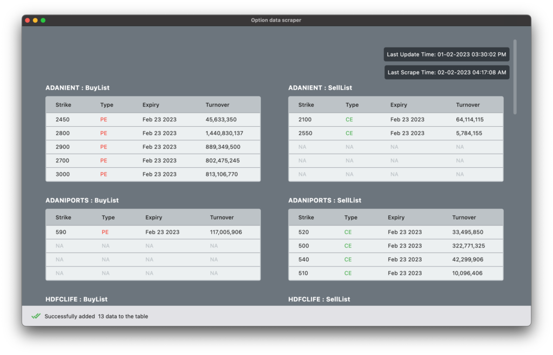Click Strike header in ADANIENT BuyList table
Viewport: 553px width, 355px height.
[x=63, y=105]
